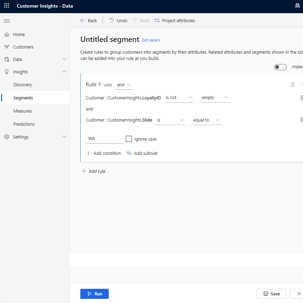Delete Rule 1 with trash icon

click(x=293, y=84)
